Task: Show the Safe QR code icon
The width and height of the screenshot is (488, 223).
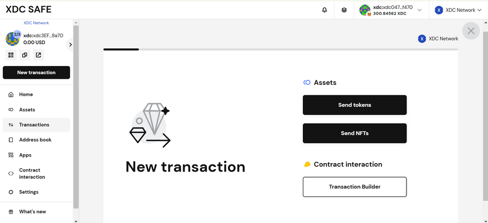Action: (x=11, y=55)
